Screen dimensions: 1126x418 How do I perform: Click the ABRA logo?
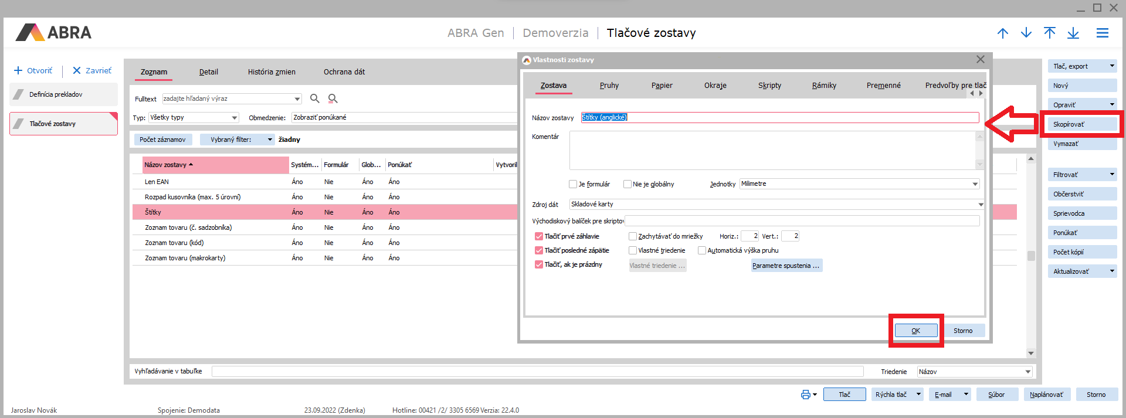tap(54, 32)
